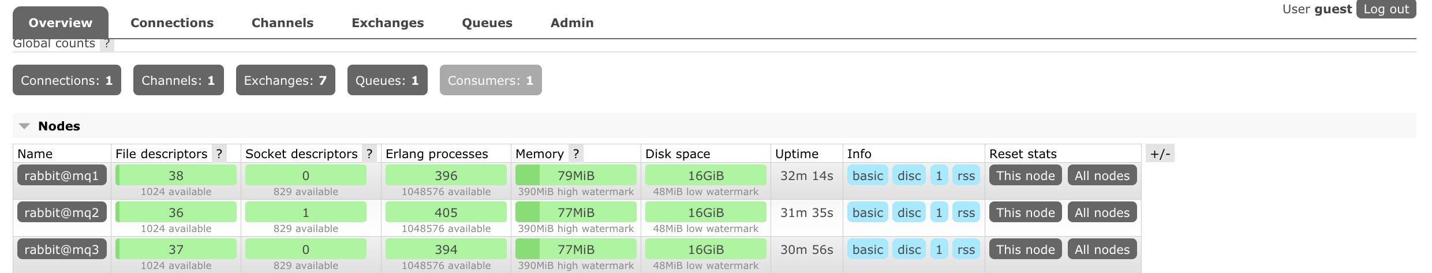Switch to the Connections tab

pyautogui.click(x=172, y=23)
